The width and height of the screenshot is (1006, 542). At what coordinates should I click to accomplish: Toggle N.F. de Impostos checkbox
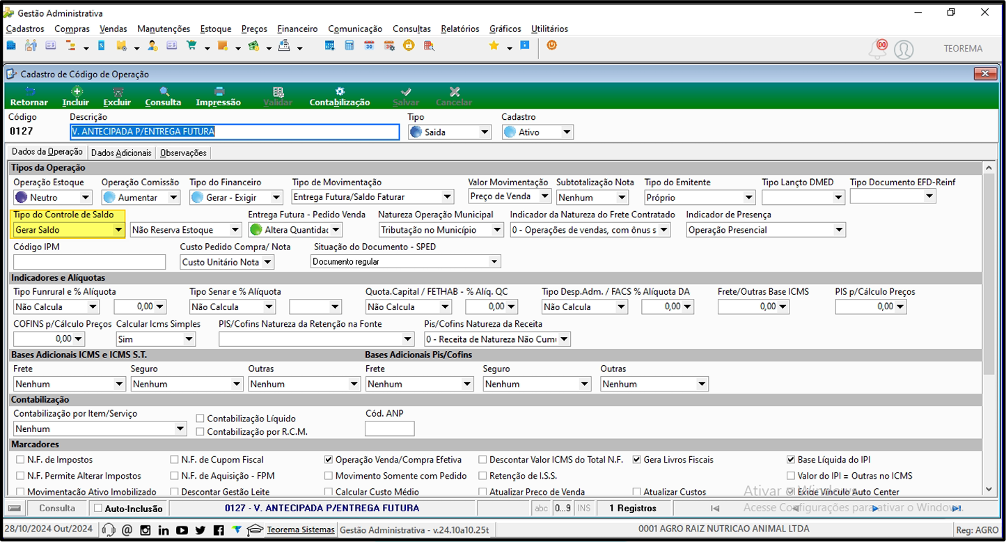click(x=20, y=460)
